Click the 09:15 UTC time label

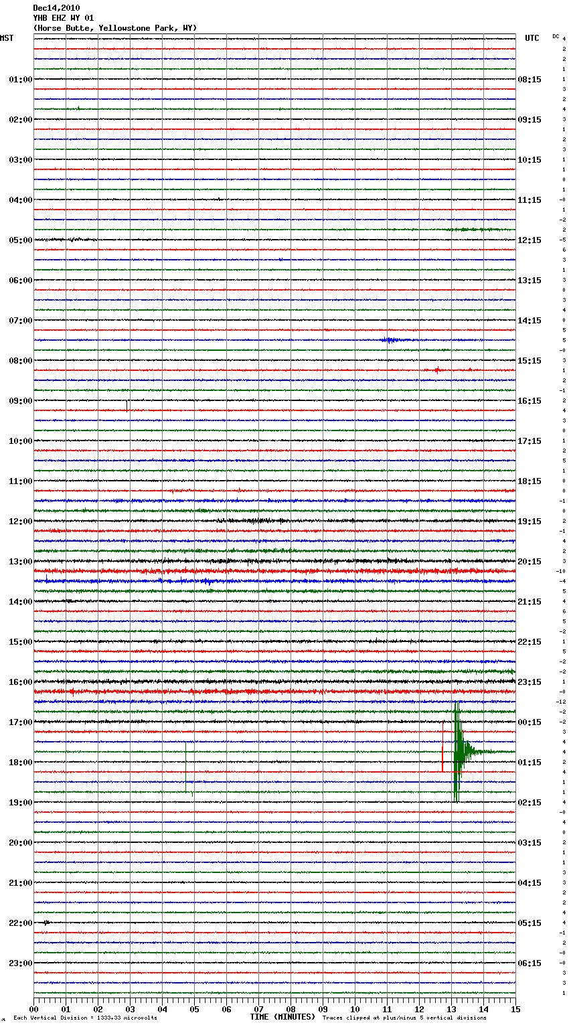point(530,120)
